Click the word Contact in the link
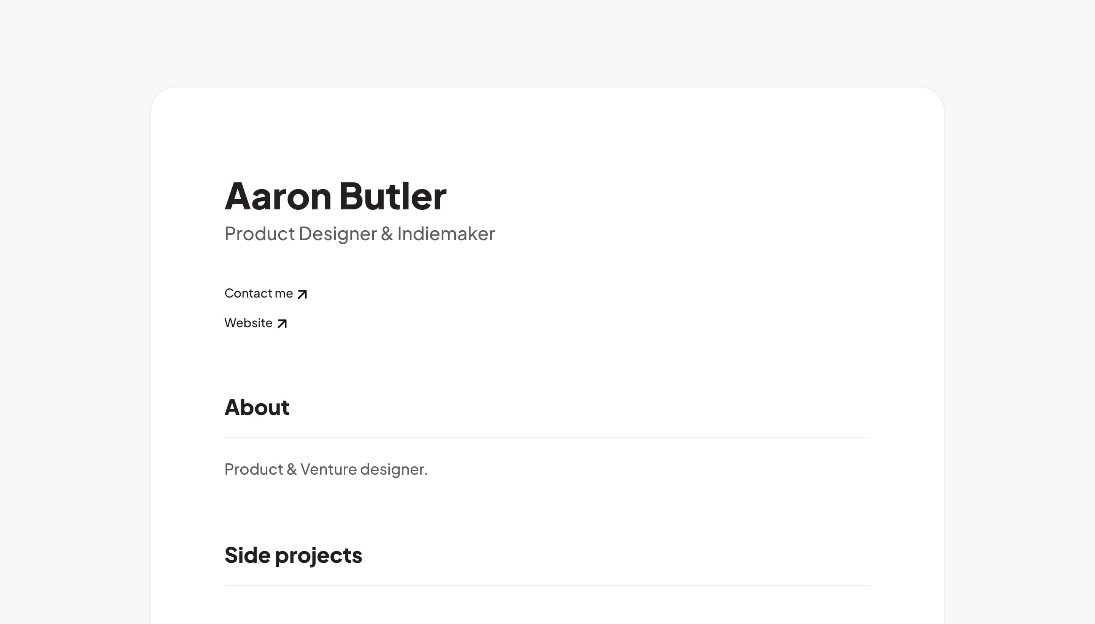This screenshot has height=624, width=1095. [x=248, y=294]
